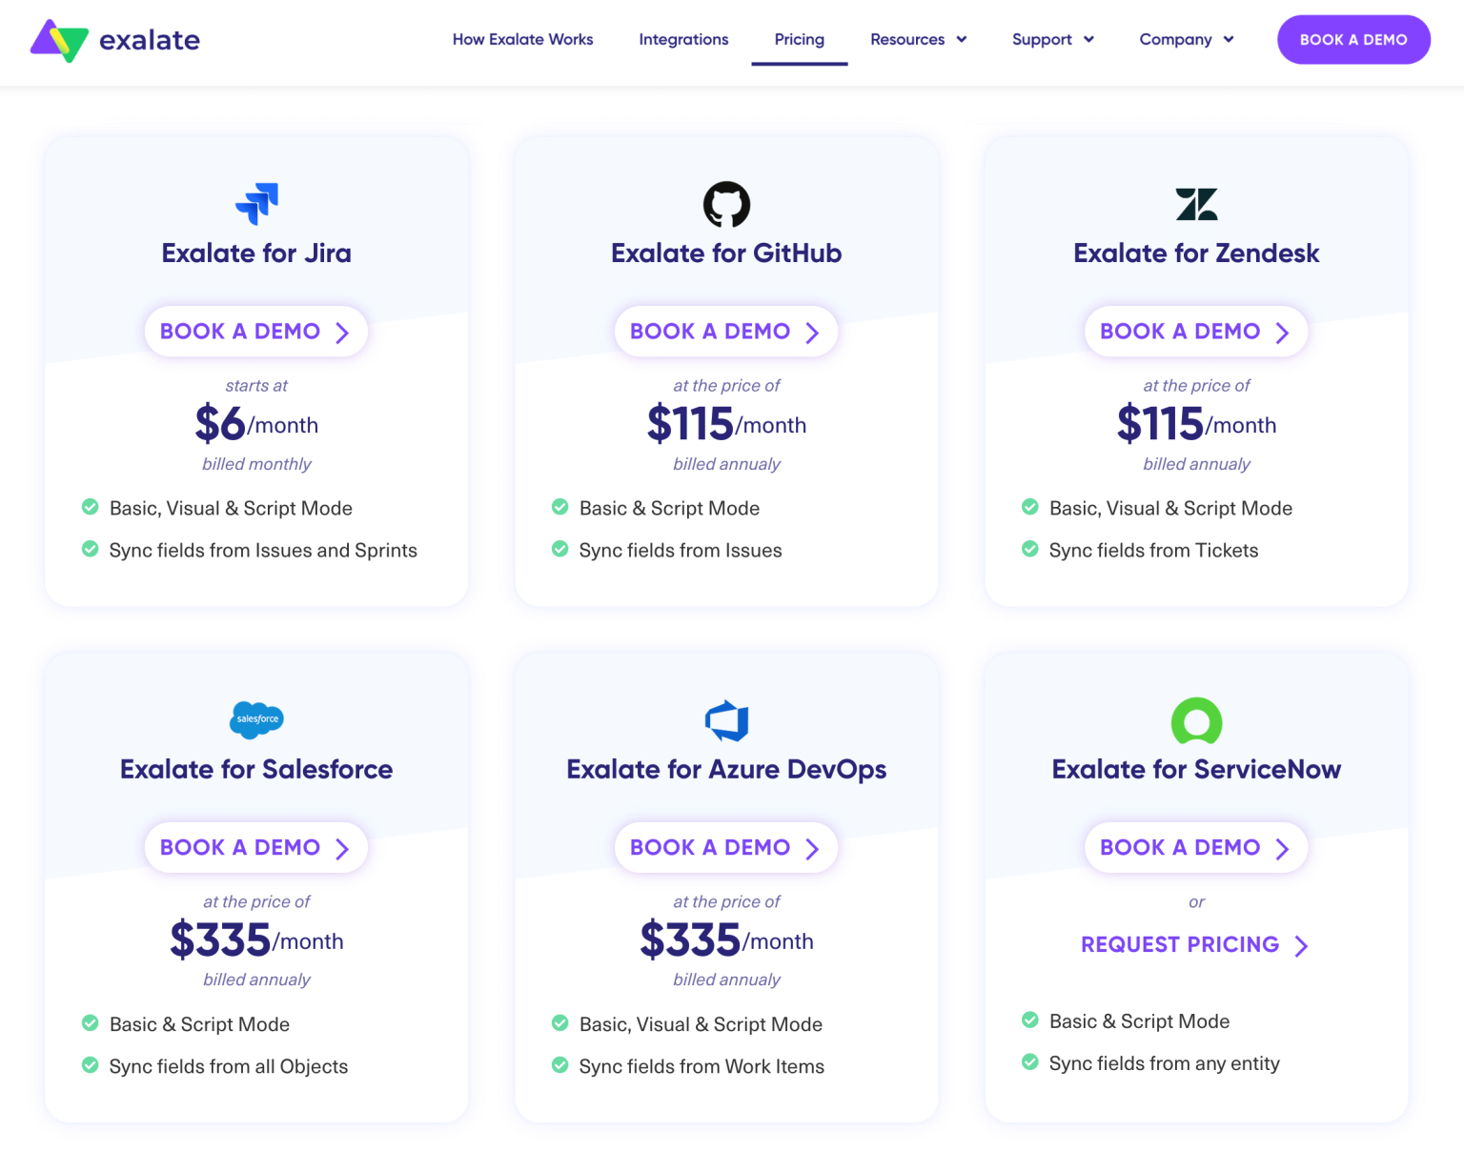
Task: Select the Zendesk icon on the Zendesk card
Action: [x=1196, y=204]
